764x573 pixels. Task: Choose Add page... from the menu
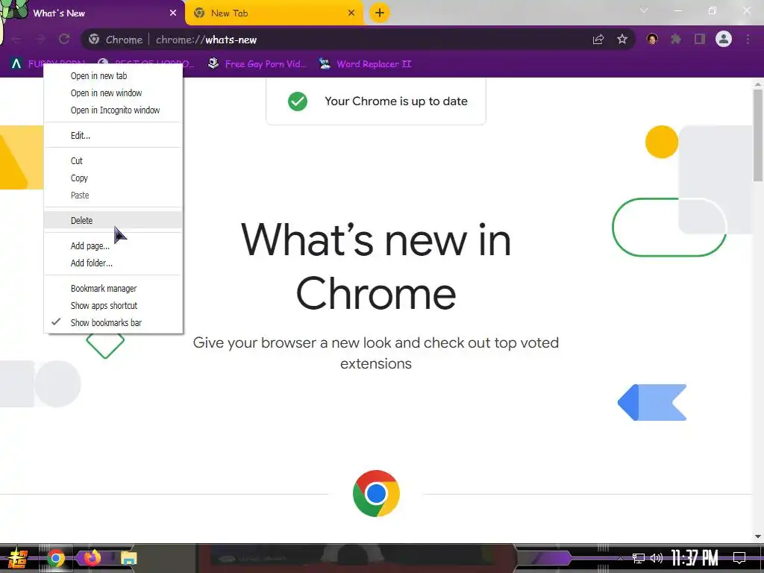pyautogui.click(x=113, y=245)
